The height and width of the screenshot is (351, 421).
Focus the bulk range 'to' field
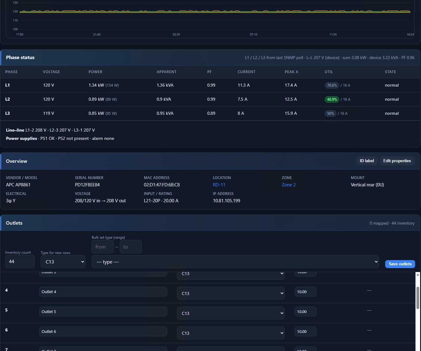[131, 247]
